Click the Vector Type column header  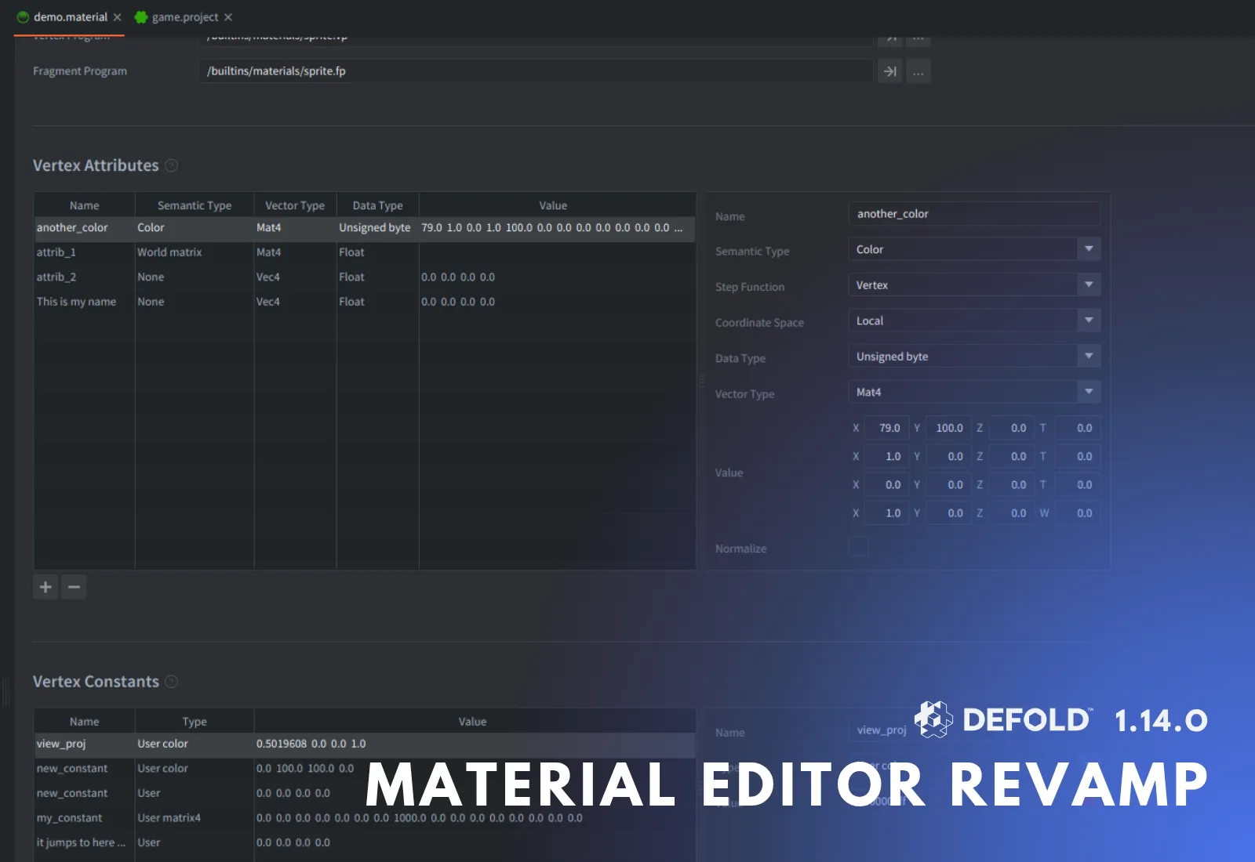click(295, 205)
